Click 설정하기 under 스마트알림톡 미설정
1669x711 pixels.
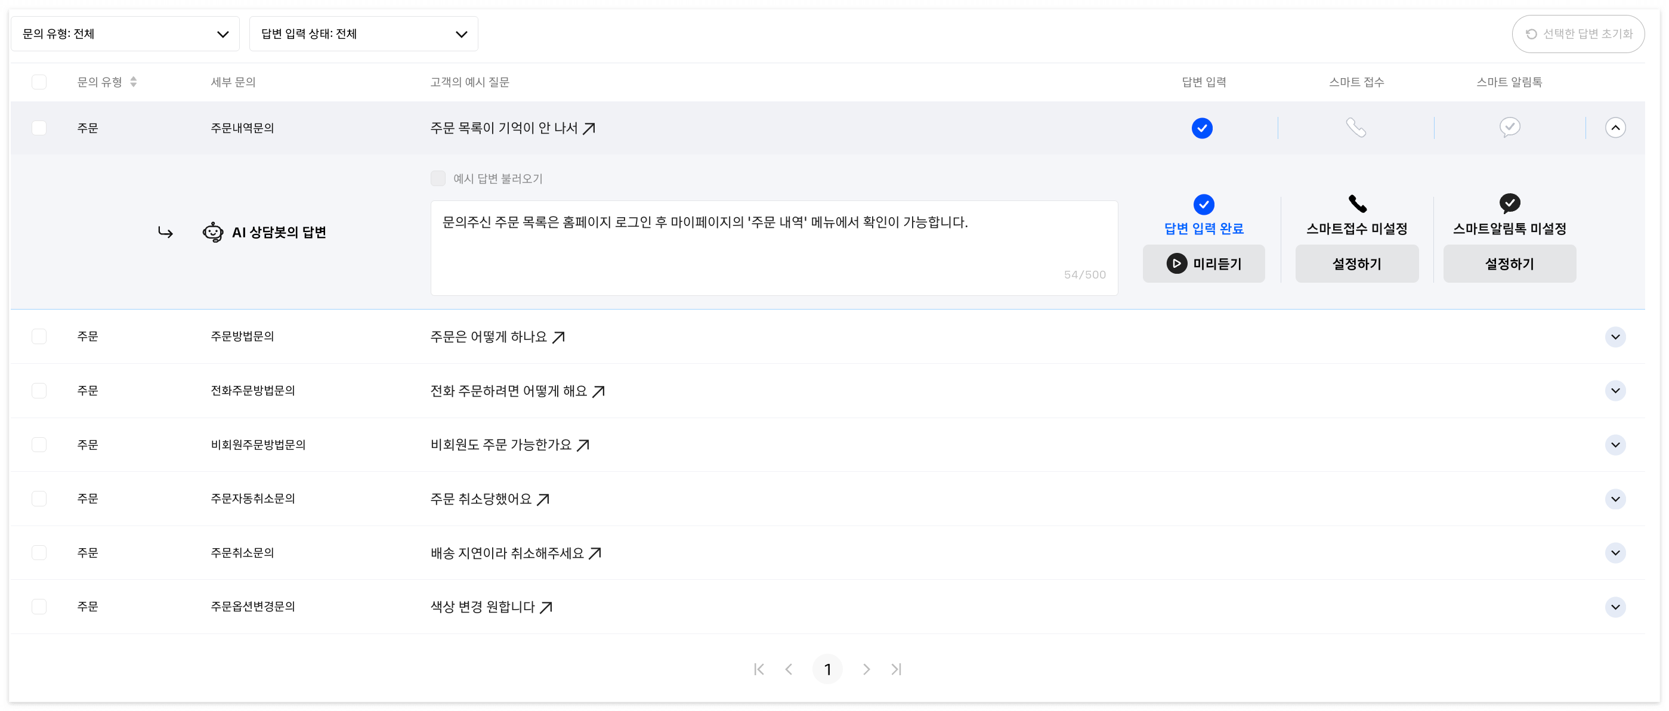(x=1509, y=264)
